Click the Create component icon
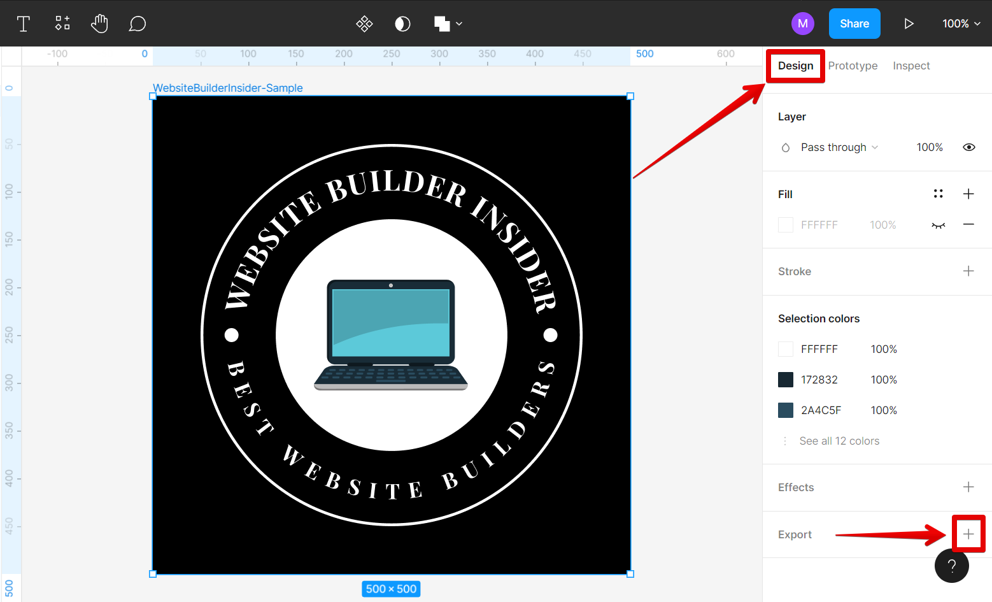This screenshot has width=992, height=602. point(364,24)
